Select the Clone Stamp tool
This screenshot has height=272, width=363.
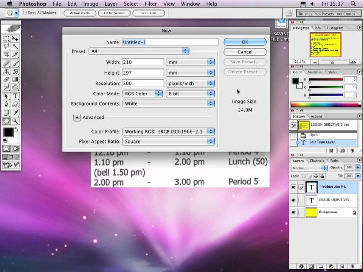click(x=6, y=71)
